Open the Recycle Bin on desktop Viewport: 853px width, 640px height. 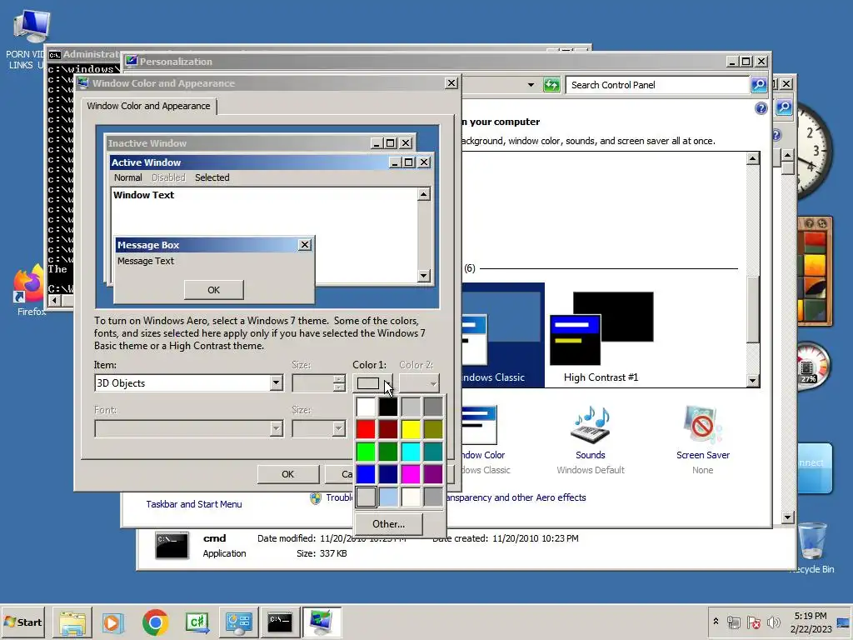click(813, 547)
